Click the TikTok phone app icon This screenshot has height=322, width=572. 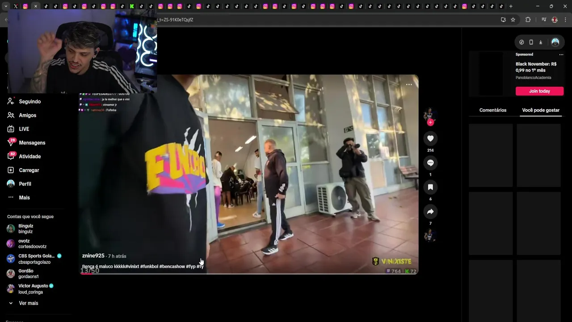coord(531,42)
